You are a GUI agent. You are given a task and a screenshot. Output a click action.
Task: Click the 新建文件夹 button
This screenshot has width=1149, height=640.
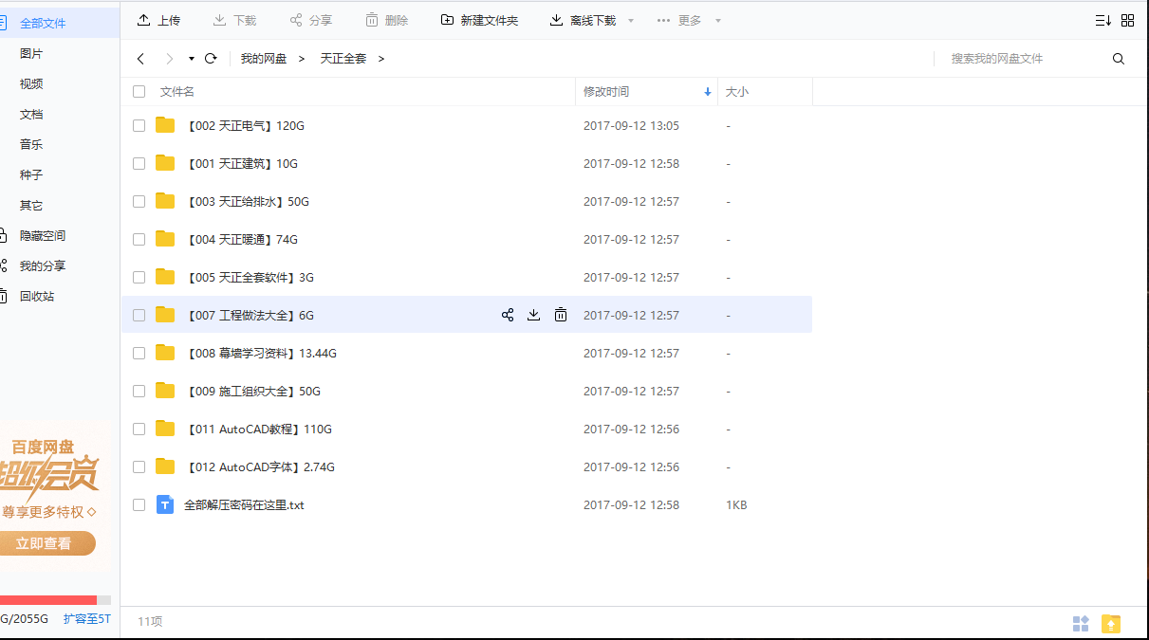pos(479,20)
